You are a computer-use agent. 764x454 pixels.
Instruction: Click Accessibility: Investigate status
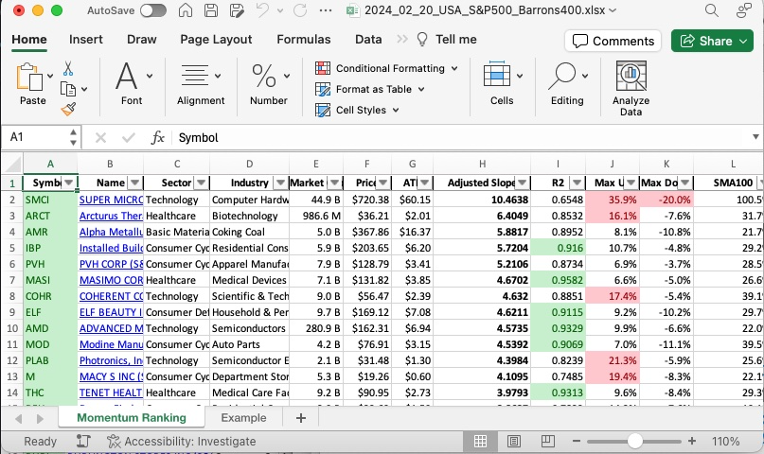coord(181,442)
